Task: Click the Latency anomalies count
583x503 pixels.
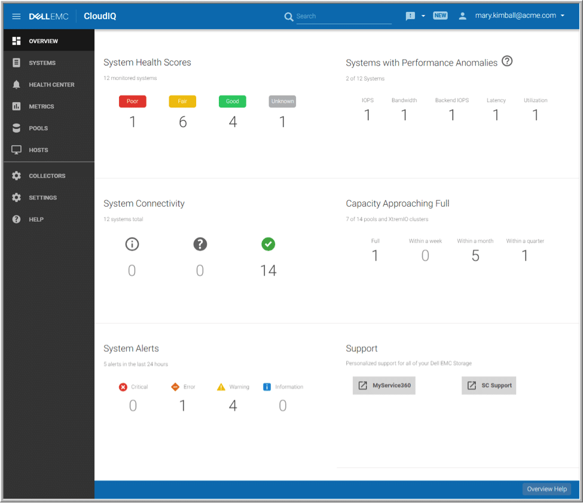Action: (x=496, y=115)
